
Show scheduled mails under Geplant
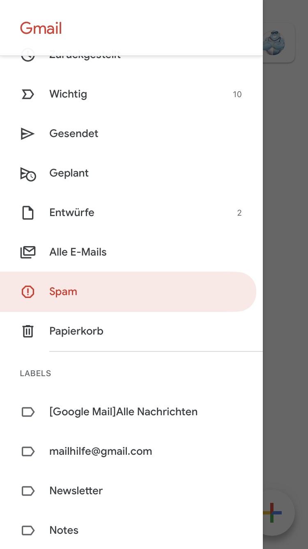(x=69, y=173)
